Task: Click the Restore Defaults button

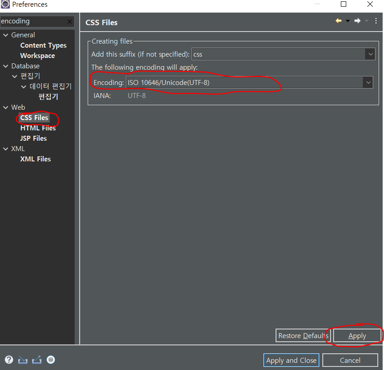Action: [x=303, y=335]
